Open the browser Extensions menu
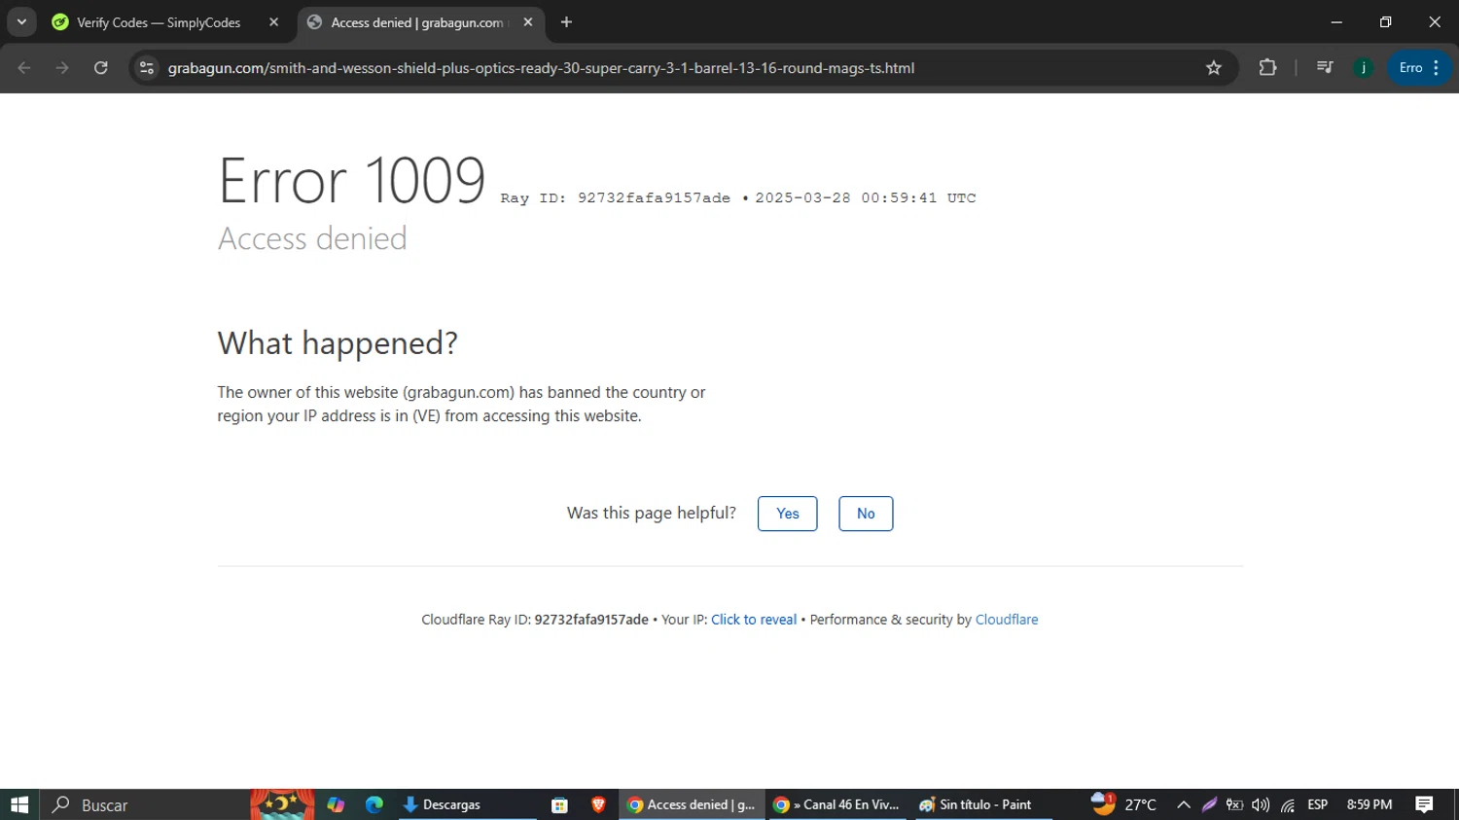The width and height of the screenshot is (1459, 820). click(x=1267, y=68)
